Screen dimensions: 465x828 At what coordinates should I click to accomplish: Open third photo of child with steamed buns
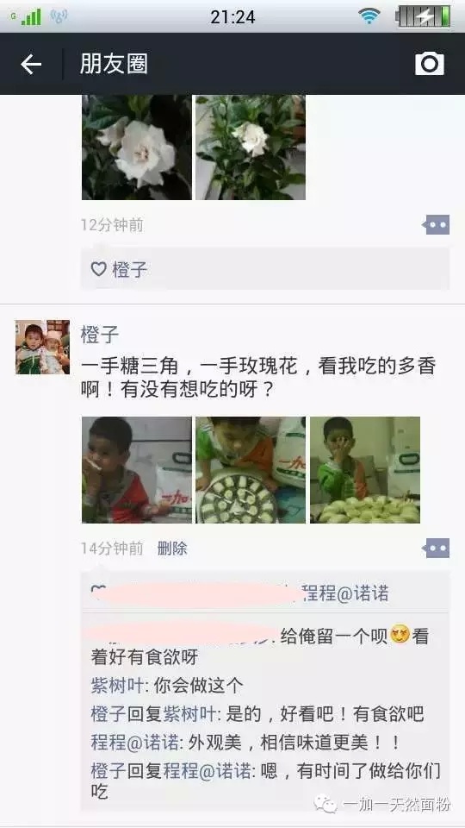tap(365, 470)
